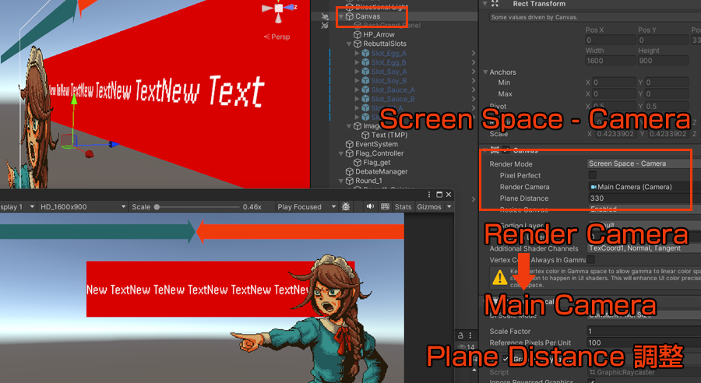This screenshot has height=383, width=701.
Task: Toggle the Persp projection label in Scene view
Action: [280, 37]
